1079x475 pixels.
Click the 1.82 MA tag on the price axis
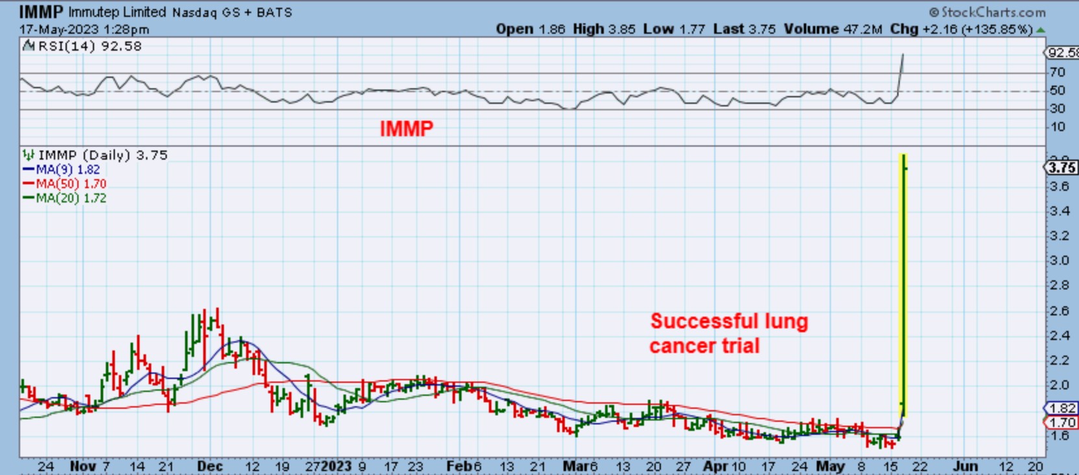tap(1061, 408)
